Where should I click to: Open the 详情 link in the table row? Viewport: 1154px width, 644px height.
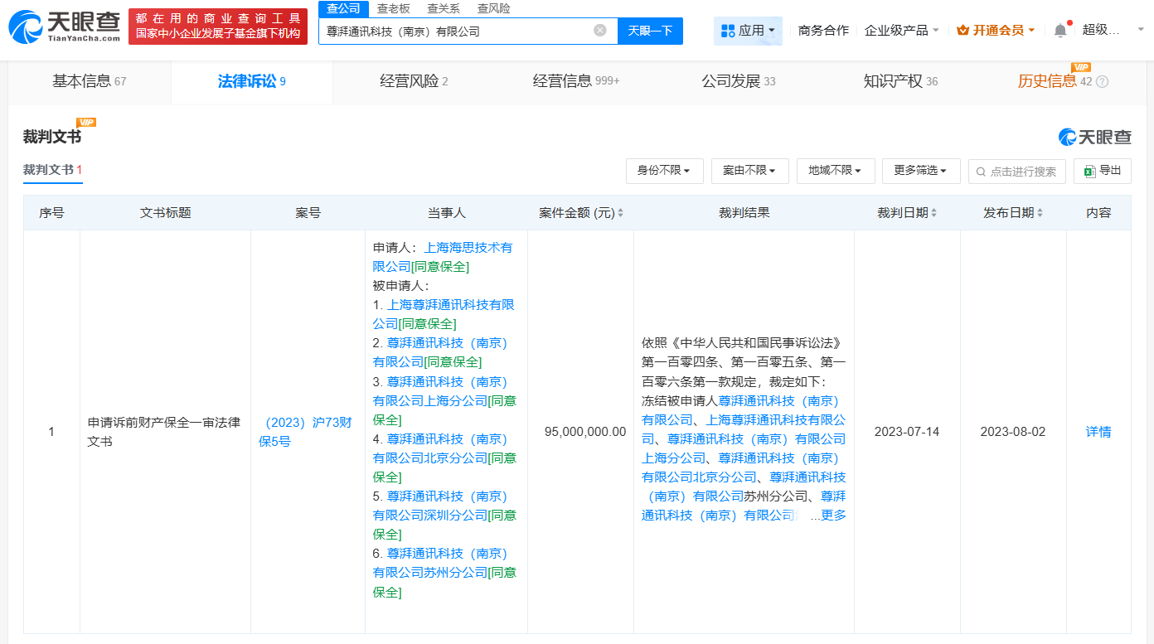1098,431
